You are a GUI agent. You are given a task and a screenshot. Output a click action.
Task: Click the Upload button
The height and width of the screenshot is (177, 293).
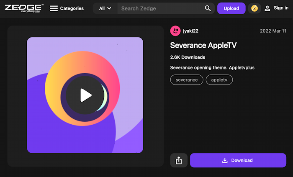[x=231, y=8]
